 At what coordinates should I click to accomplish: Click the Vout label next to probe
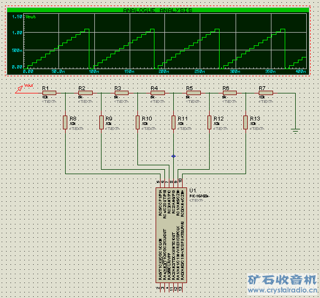29,85
